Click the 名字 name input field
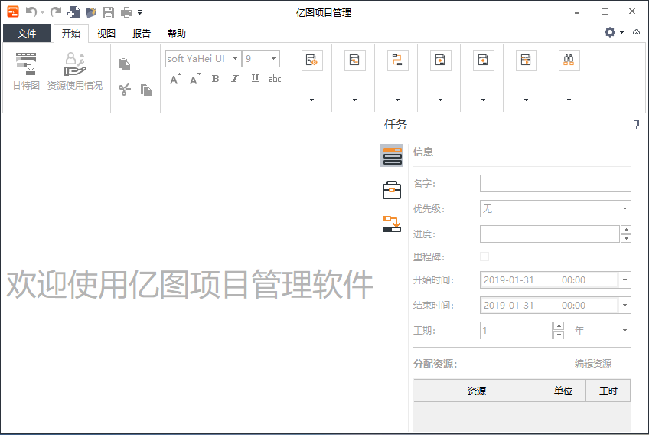649x435 pixels. (x=555, y=183)
